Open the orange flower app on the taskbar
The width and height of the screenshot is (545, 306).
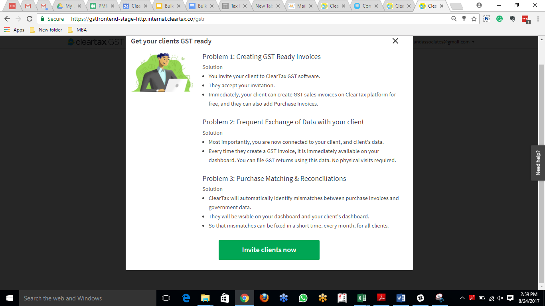[x=323, y=298]
